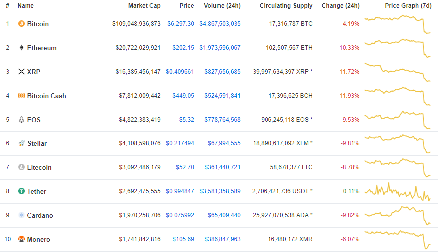Click the Price Graph (7d) header
Screen dimensions: 438x252
(408, 6)
